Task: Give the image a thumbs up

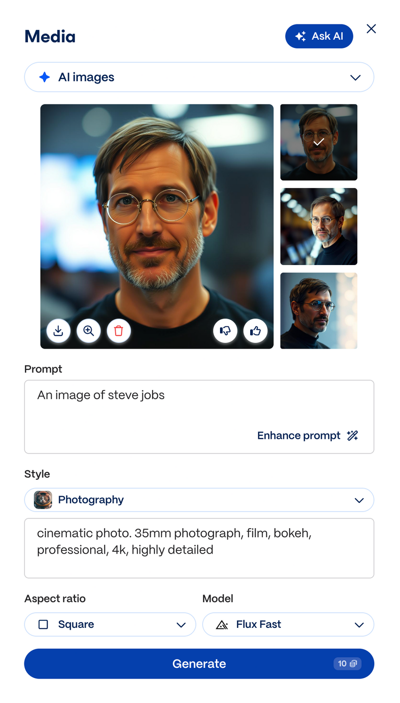Action: 256,331
